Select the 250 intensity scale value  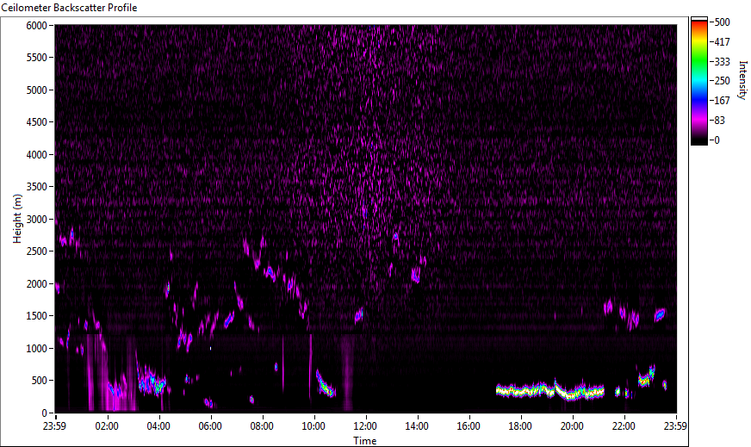coord(722,81)
